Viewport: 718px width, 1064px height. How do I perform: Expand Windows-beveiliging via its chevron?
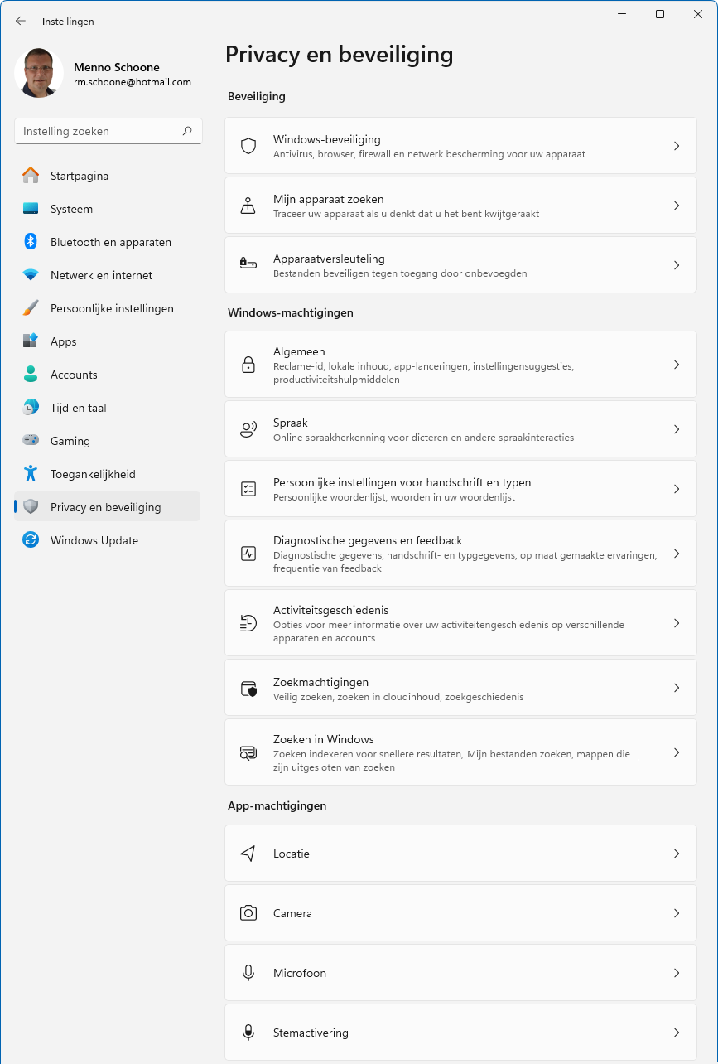pos(677,146)
